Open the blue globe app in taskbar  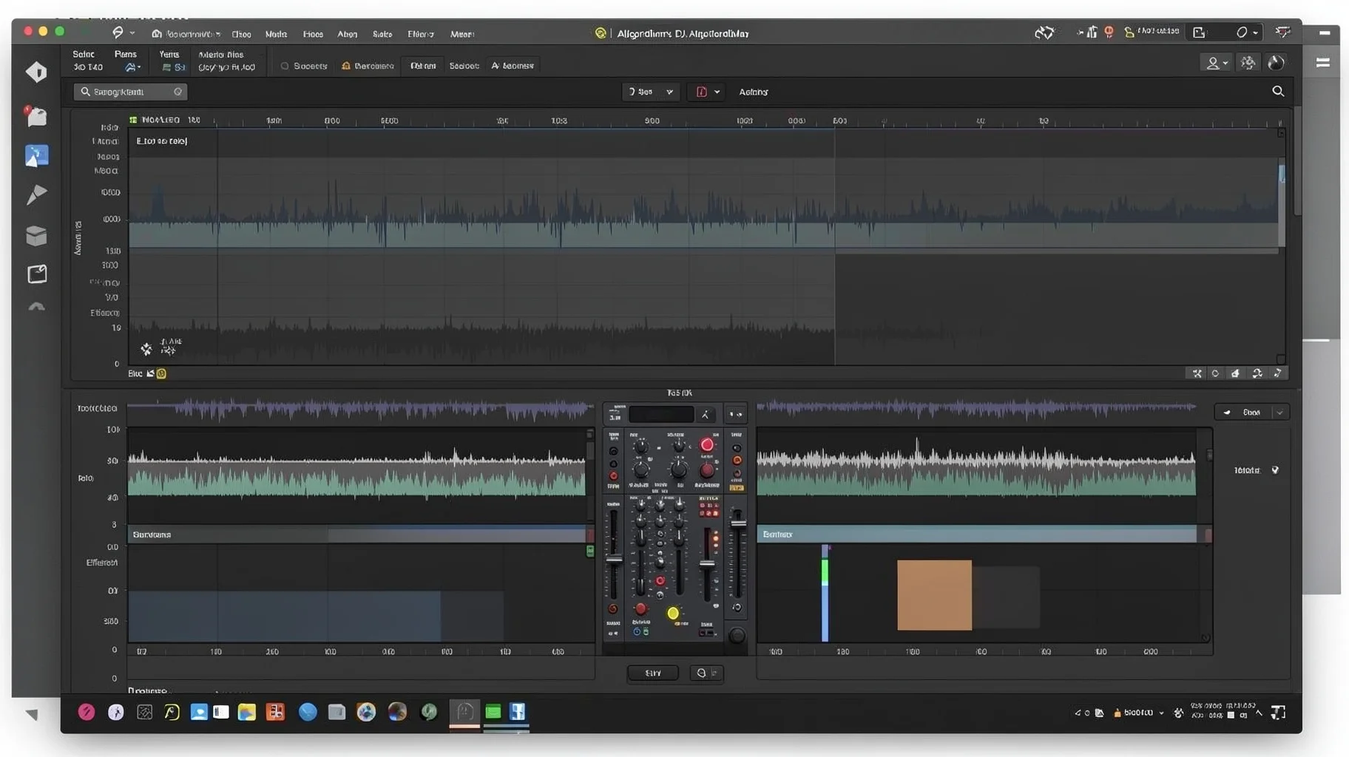coord(308,712)
